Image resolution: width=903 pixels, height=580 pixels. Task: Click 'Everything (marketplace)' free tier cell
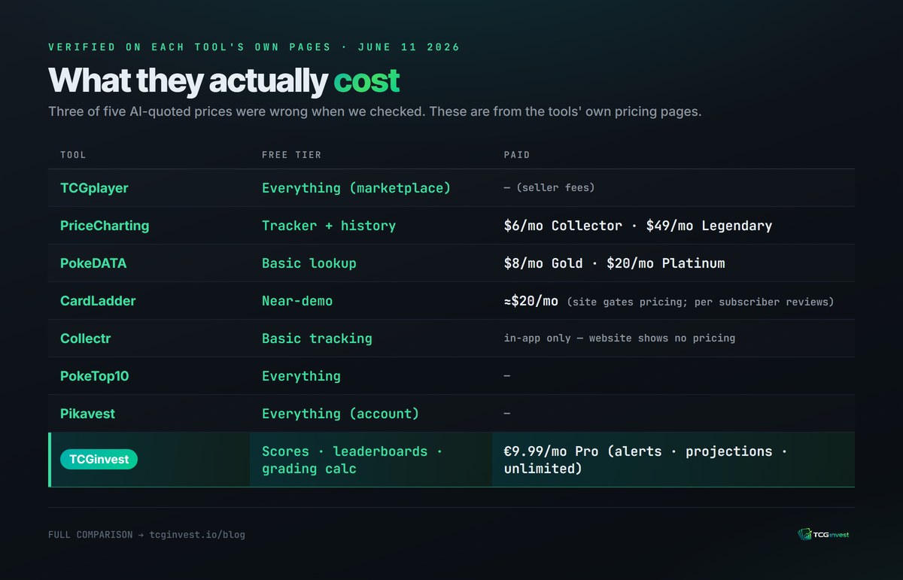356,188
